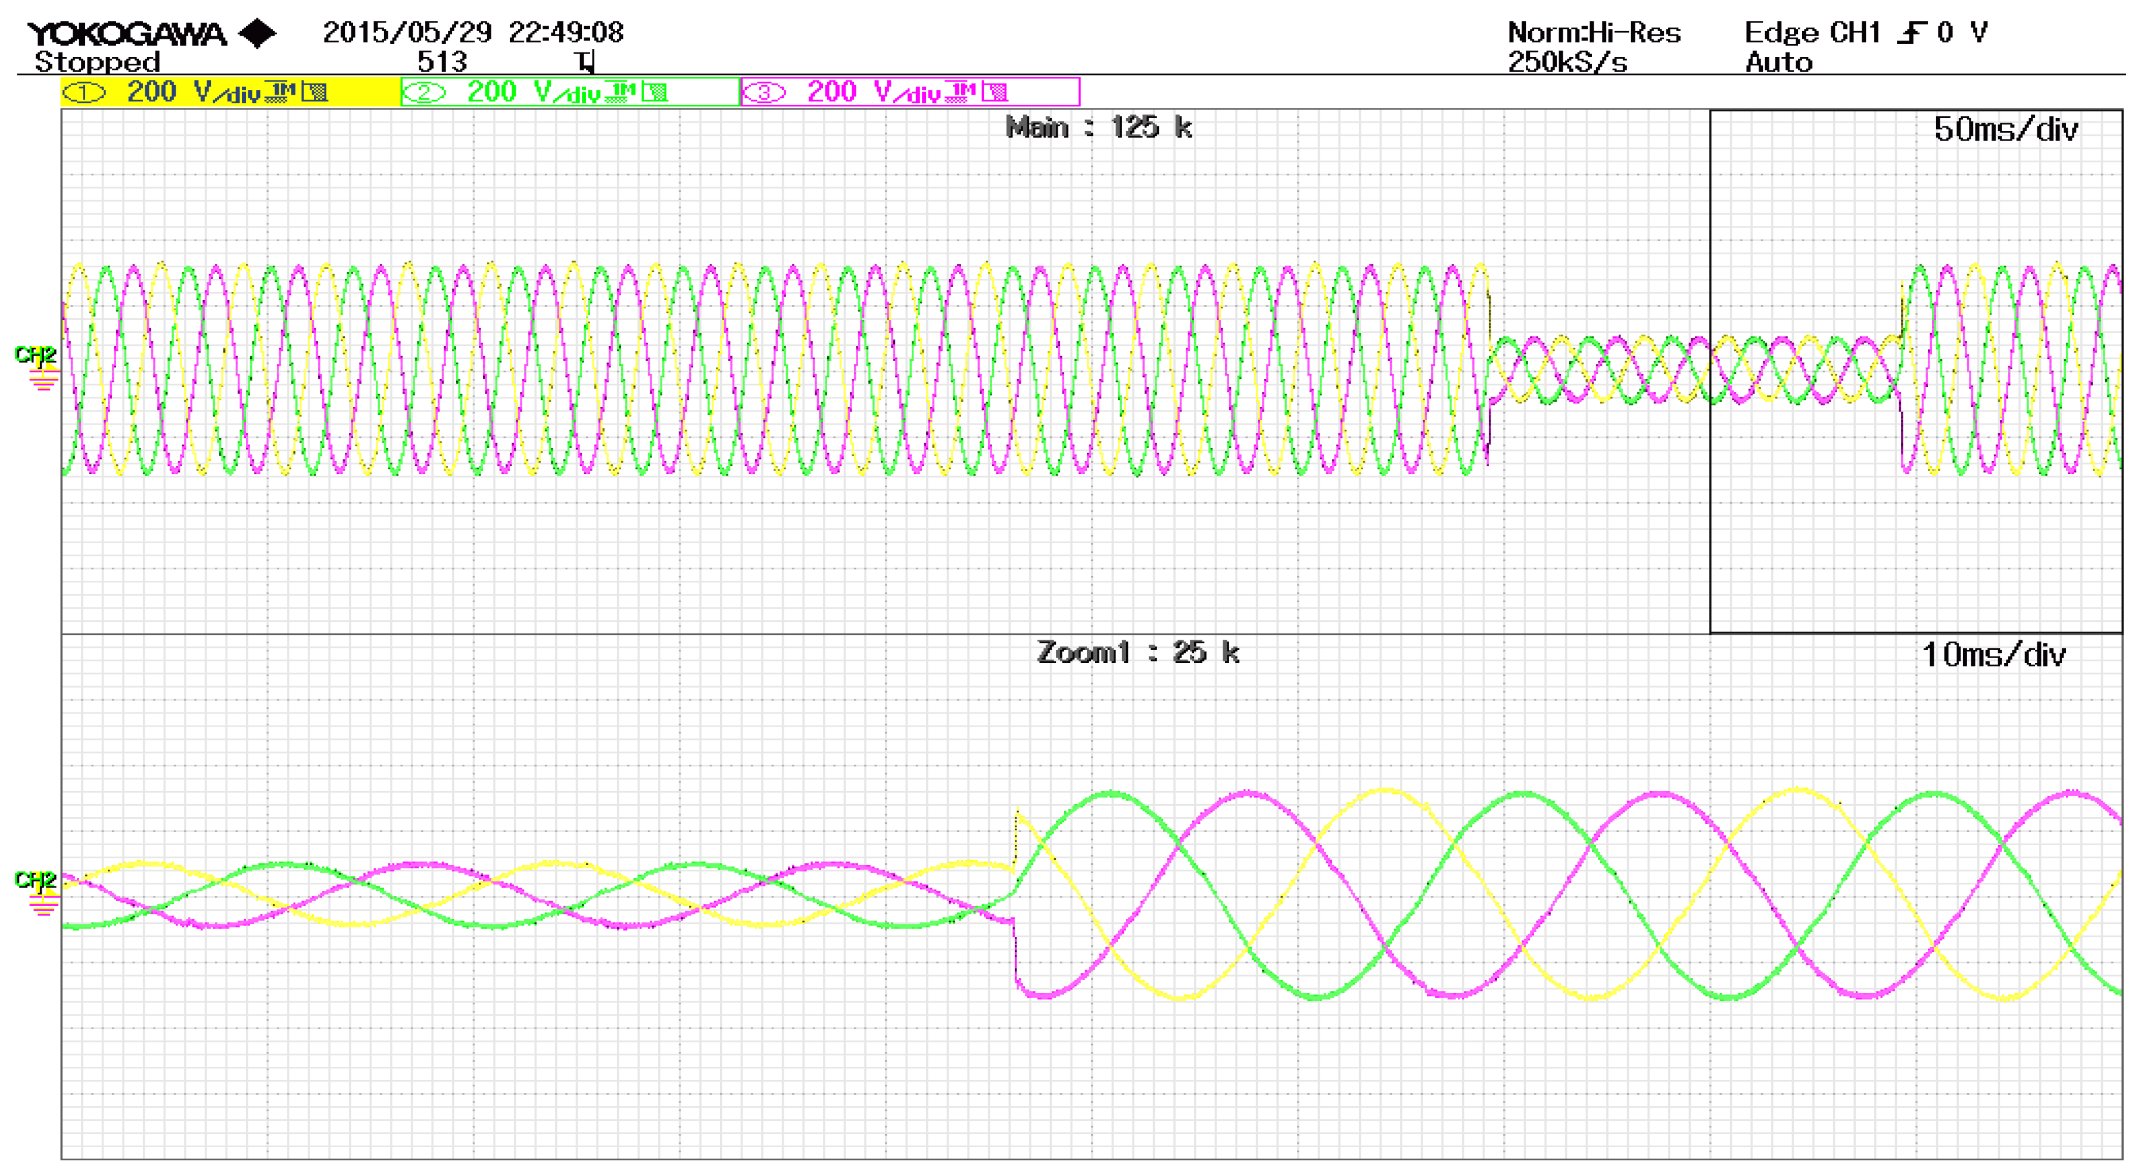Click the YOKOGAWA diamond logo icon
This screenshot has height=1174, width=2138.
click(257, 34)
